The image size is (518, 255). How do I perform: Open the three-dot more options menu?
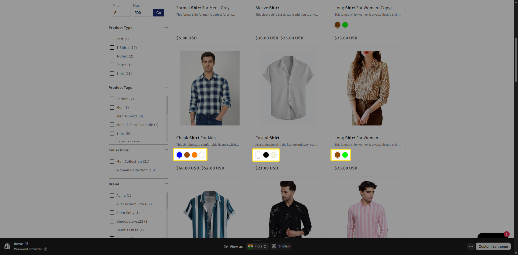(471, 246)
